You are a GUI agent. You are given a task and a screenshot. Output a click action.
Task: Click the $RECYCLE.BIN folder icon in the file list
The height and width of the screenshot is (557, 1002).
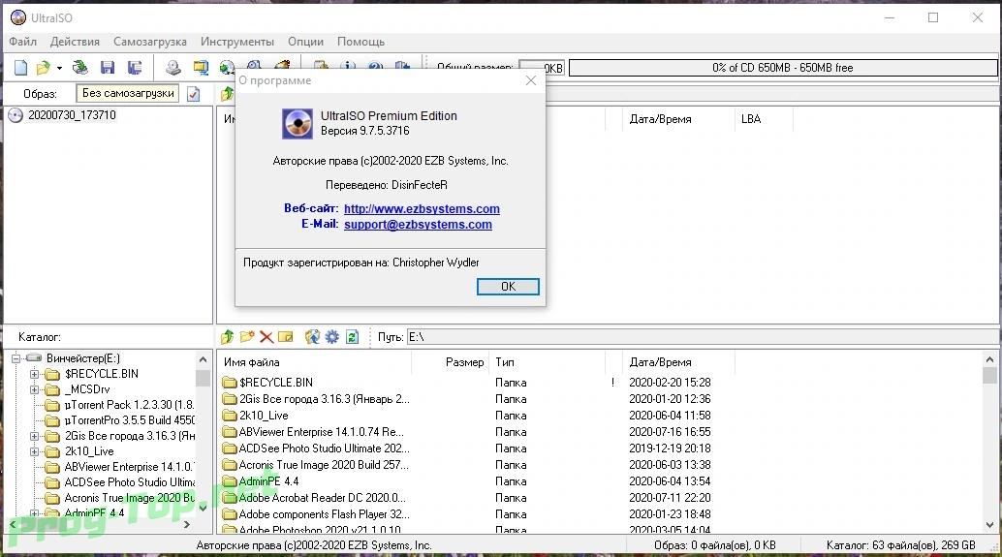[230, 383]
